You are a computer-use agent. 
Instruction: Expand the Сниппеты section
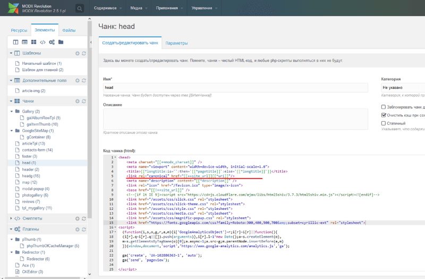point(11,218)
